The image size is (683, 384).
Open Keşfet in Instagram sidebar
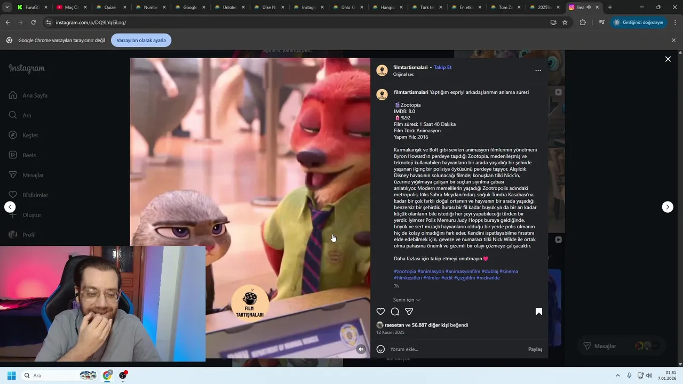click(x=24, y=135)
